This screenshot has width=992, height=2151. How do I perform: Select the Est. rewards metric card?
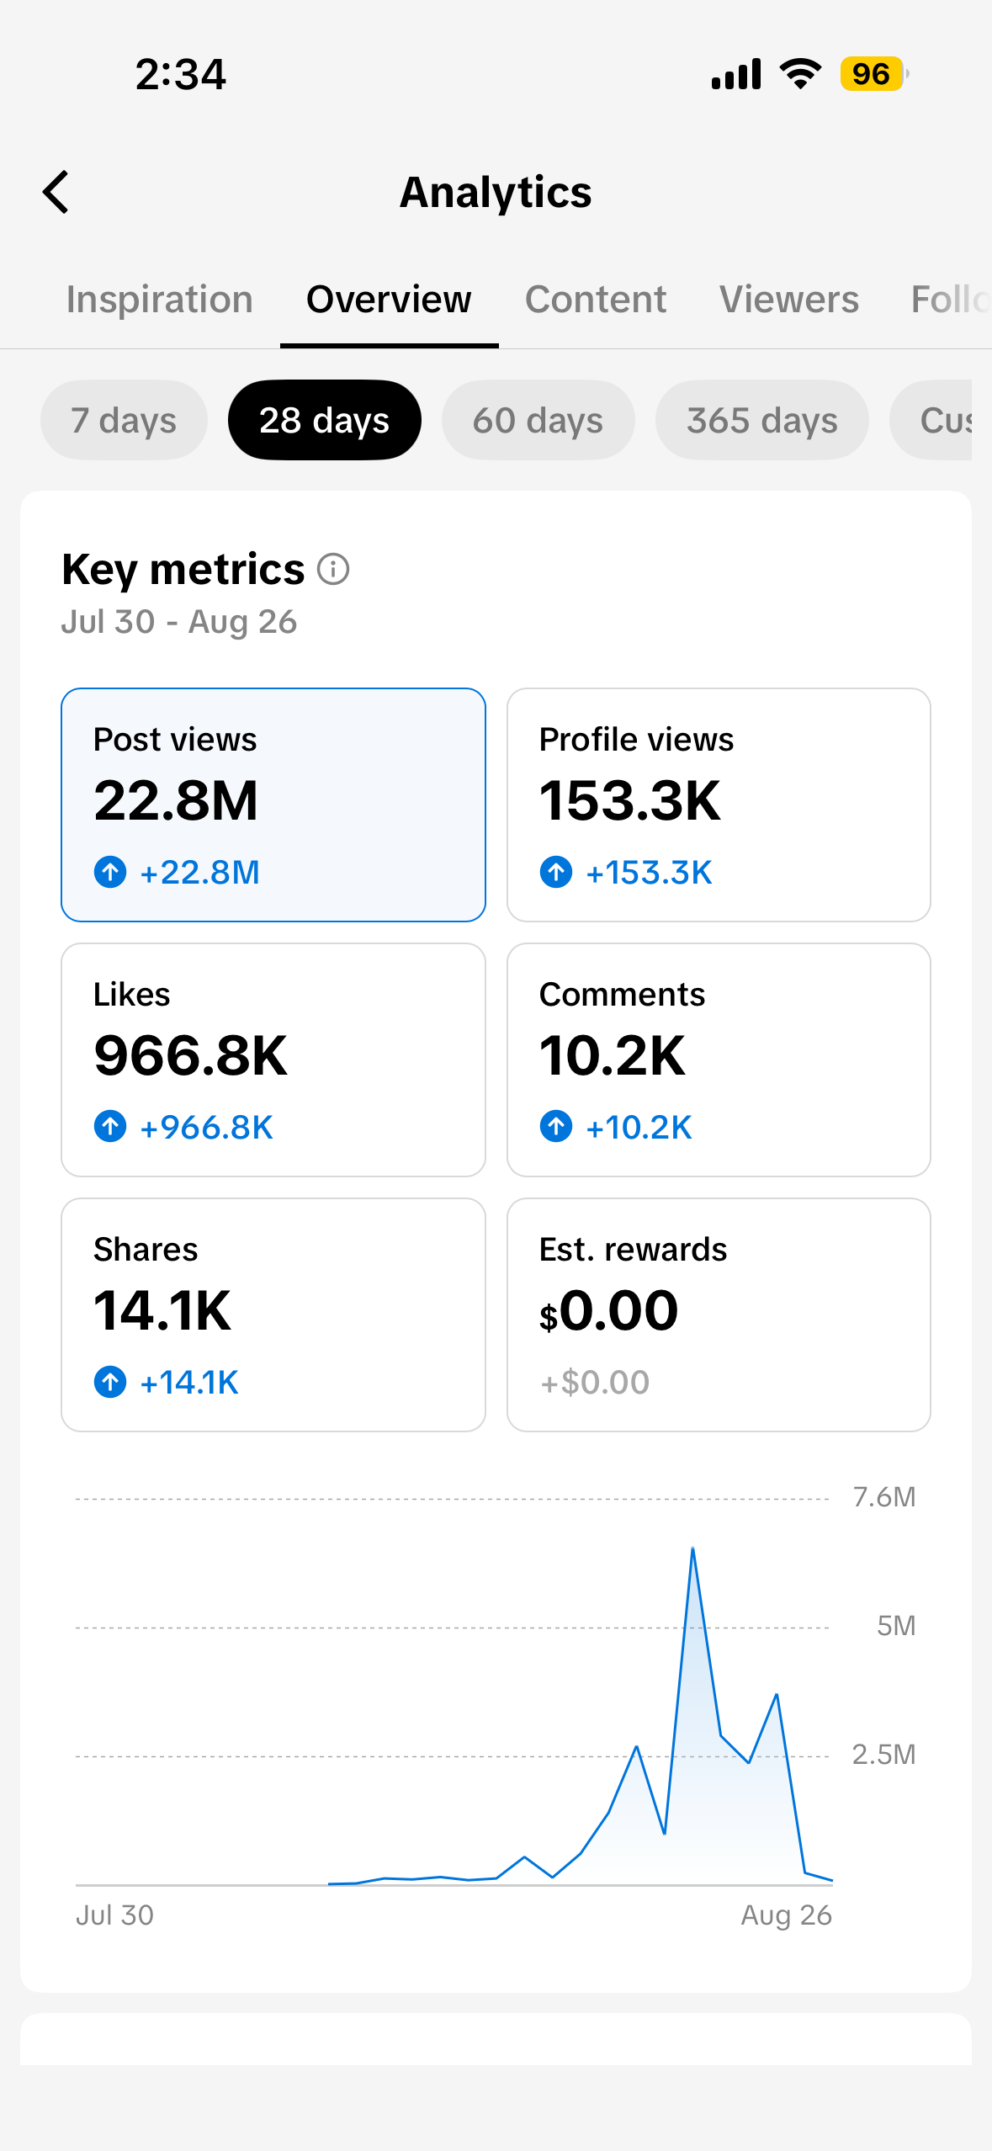pos(719,1314)
